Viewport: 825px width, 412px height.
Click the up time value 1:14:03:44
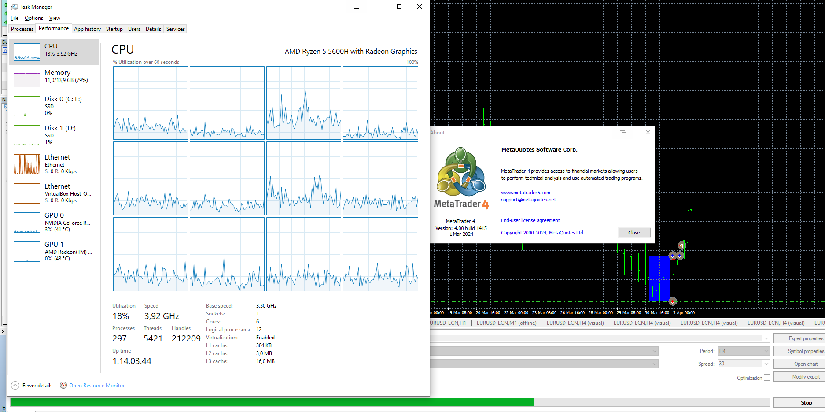click(x=132, y=361)
